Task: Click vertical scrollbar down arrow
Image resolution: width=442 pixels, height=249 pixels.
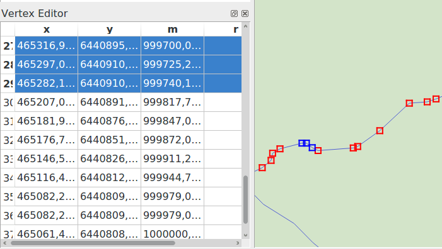Action: (245, 235)
